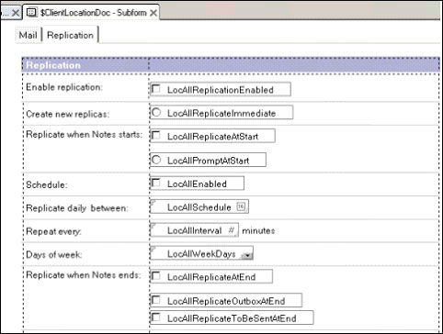Select the LocAllReplicateImmediate radio button
Screen dimensions: 443x334
coord(156,112)
